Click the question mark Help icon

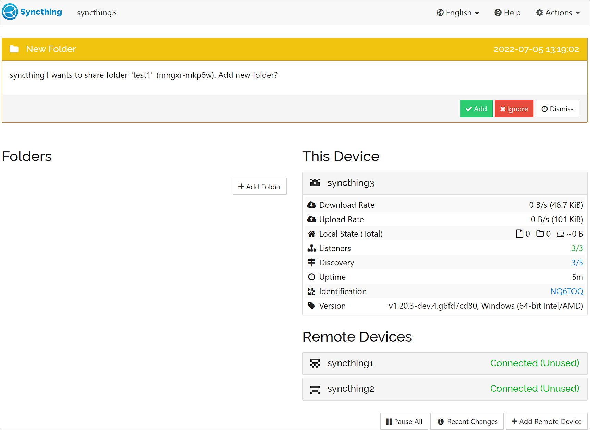tap(498, 13)
